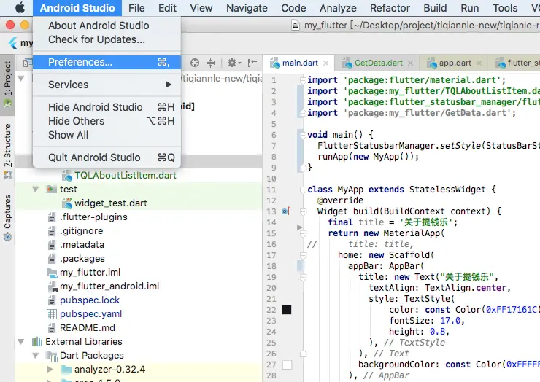Collapse the project root tree arrow
This screenshot has height=382, width=540.
21,79
